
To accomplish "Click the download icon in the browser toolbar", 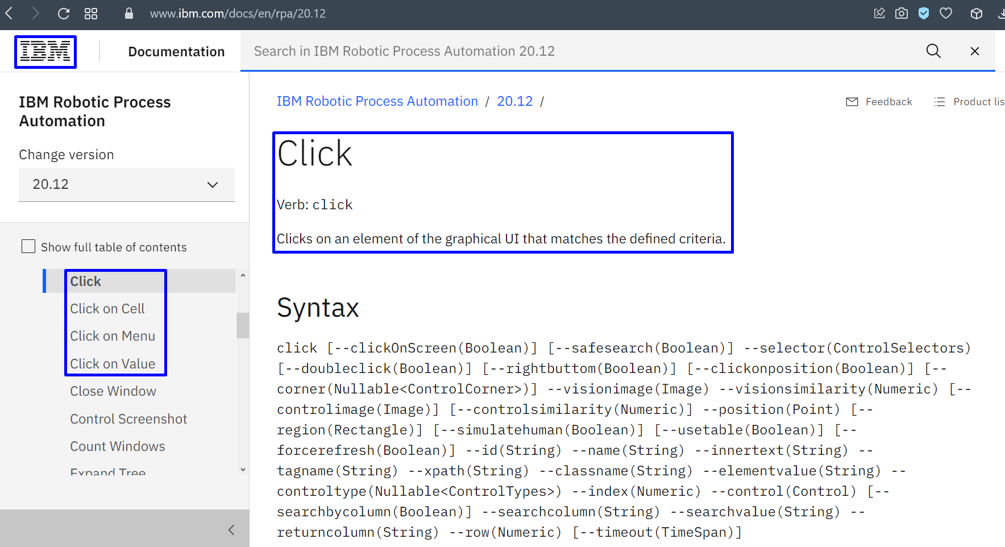I will [1001, 13].
